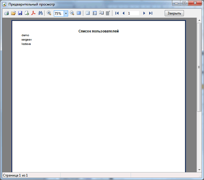Click 'Страница 1 из 1' status text
Screen dimensions: 204x180
click(x=15, y=175)
